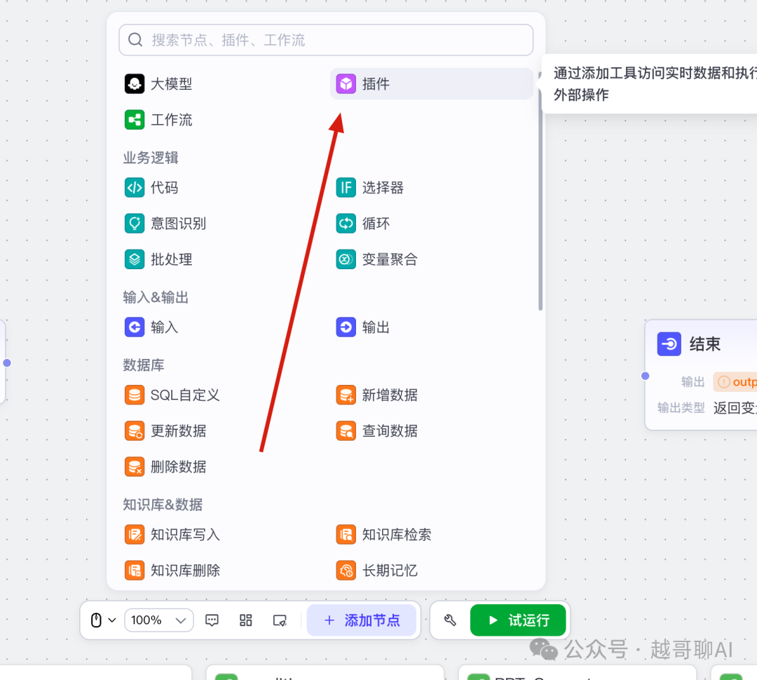Add a 循环 loop node

[363, 224]
